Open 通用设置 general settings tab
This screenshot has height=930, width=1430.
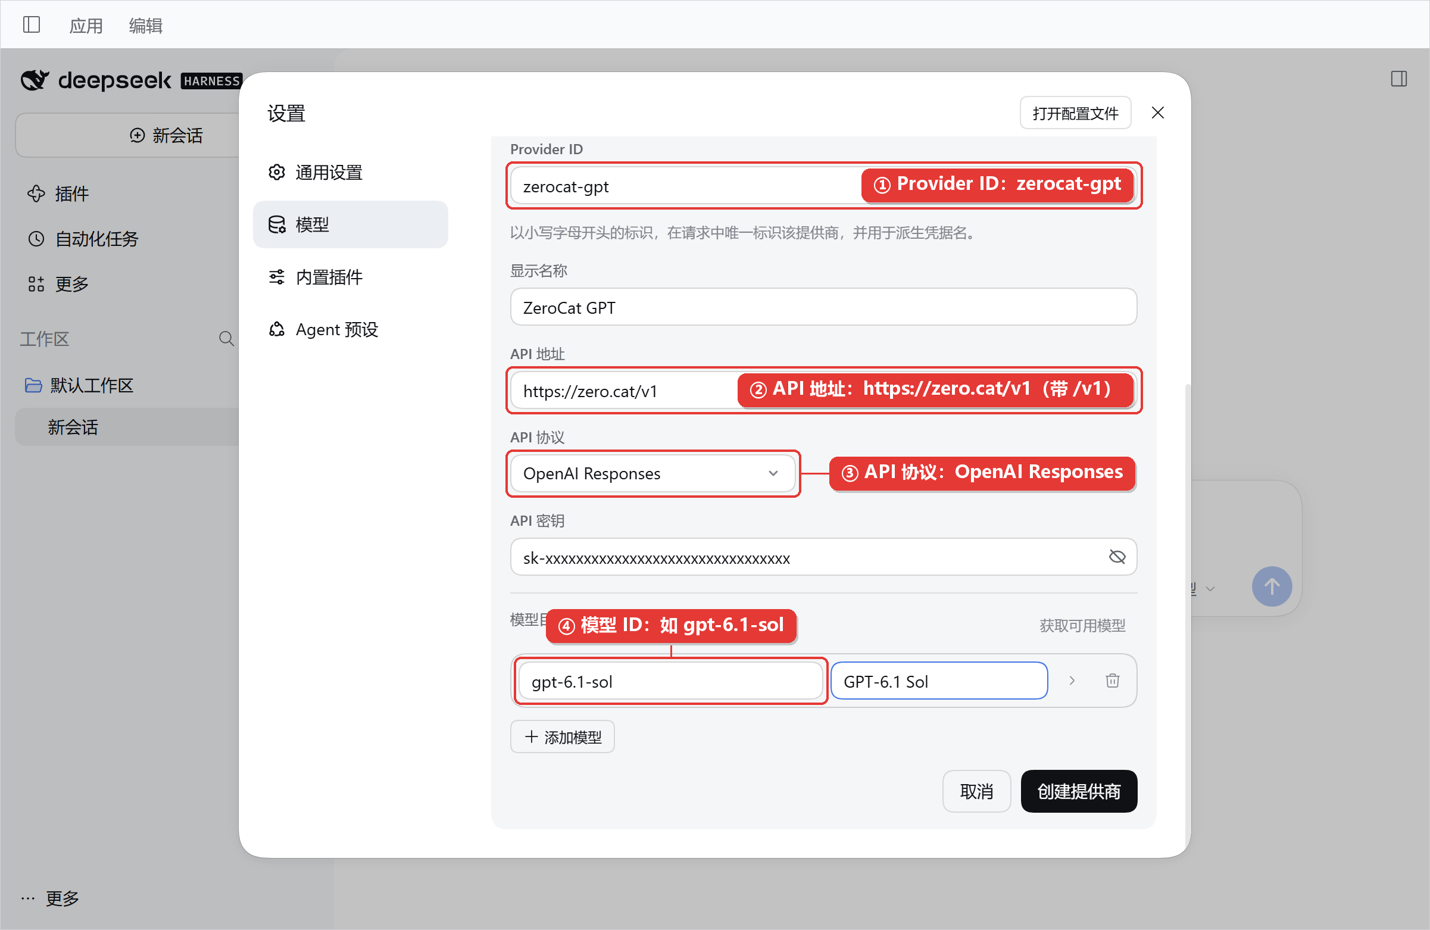350,173
